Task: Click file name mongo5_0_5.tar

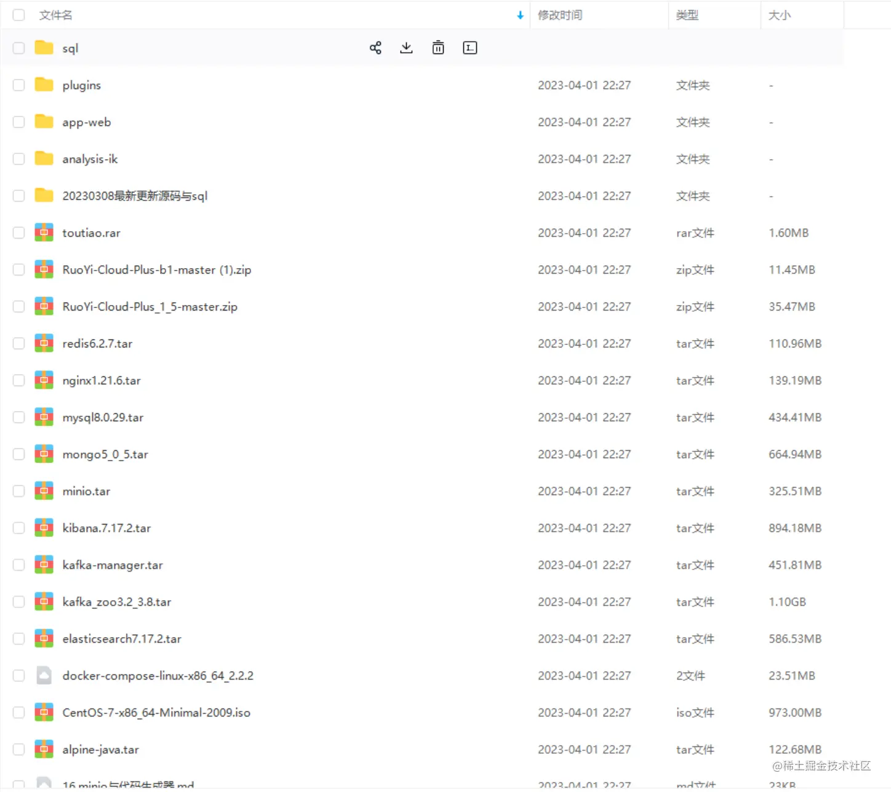Action: (105, 454)
